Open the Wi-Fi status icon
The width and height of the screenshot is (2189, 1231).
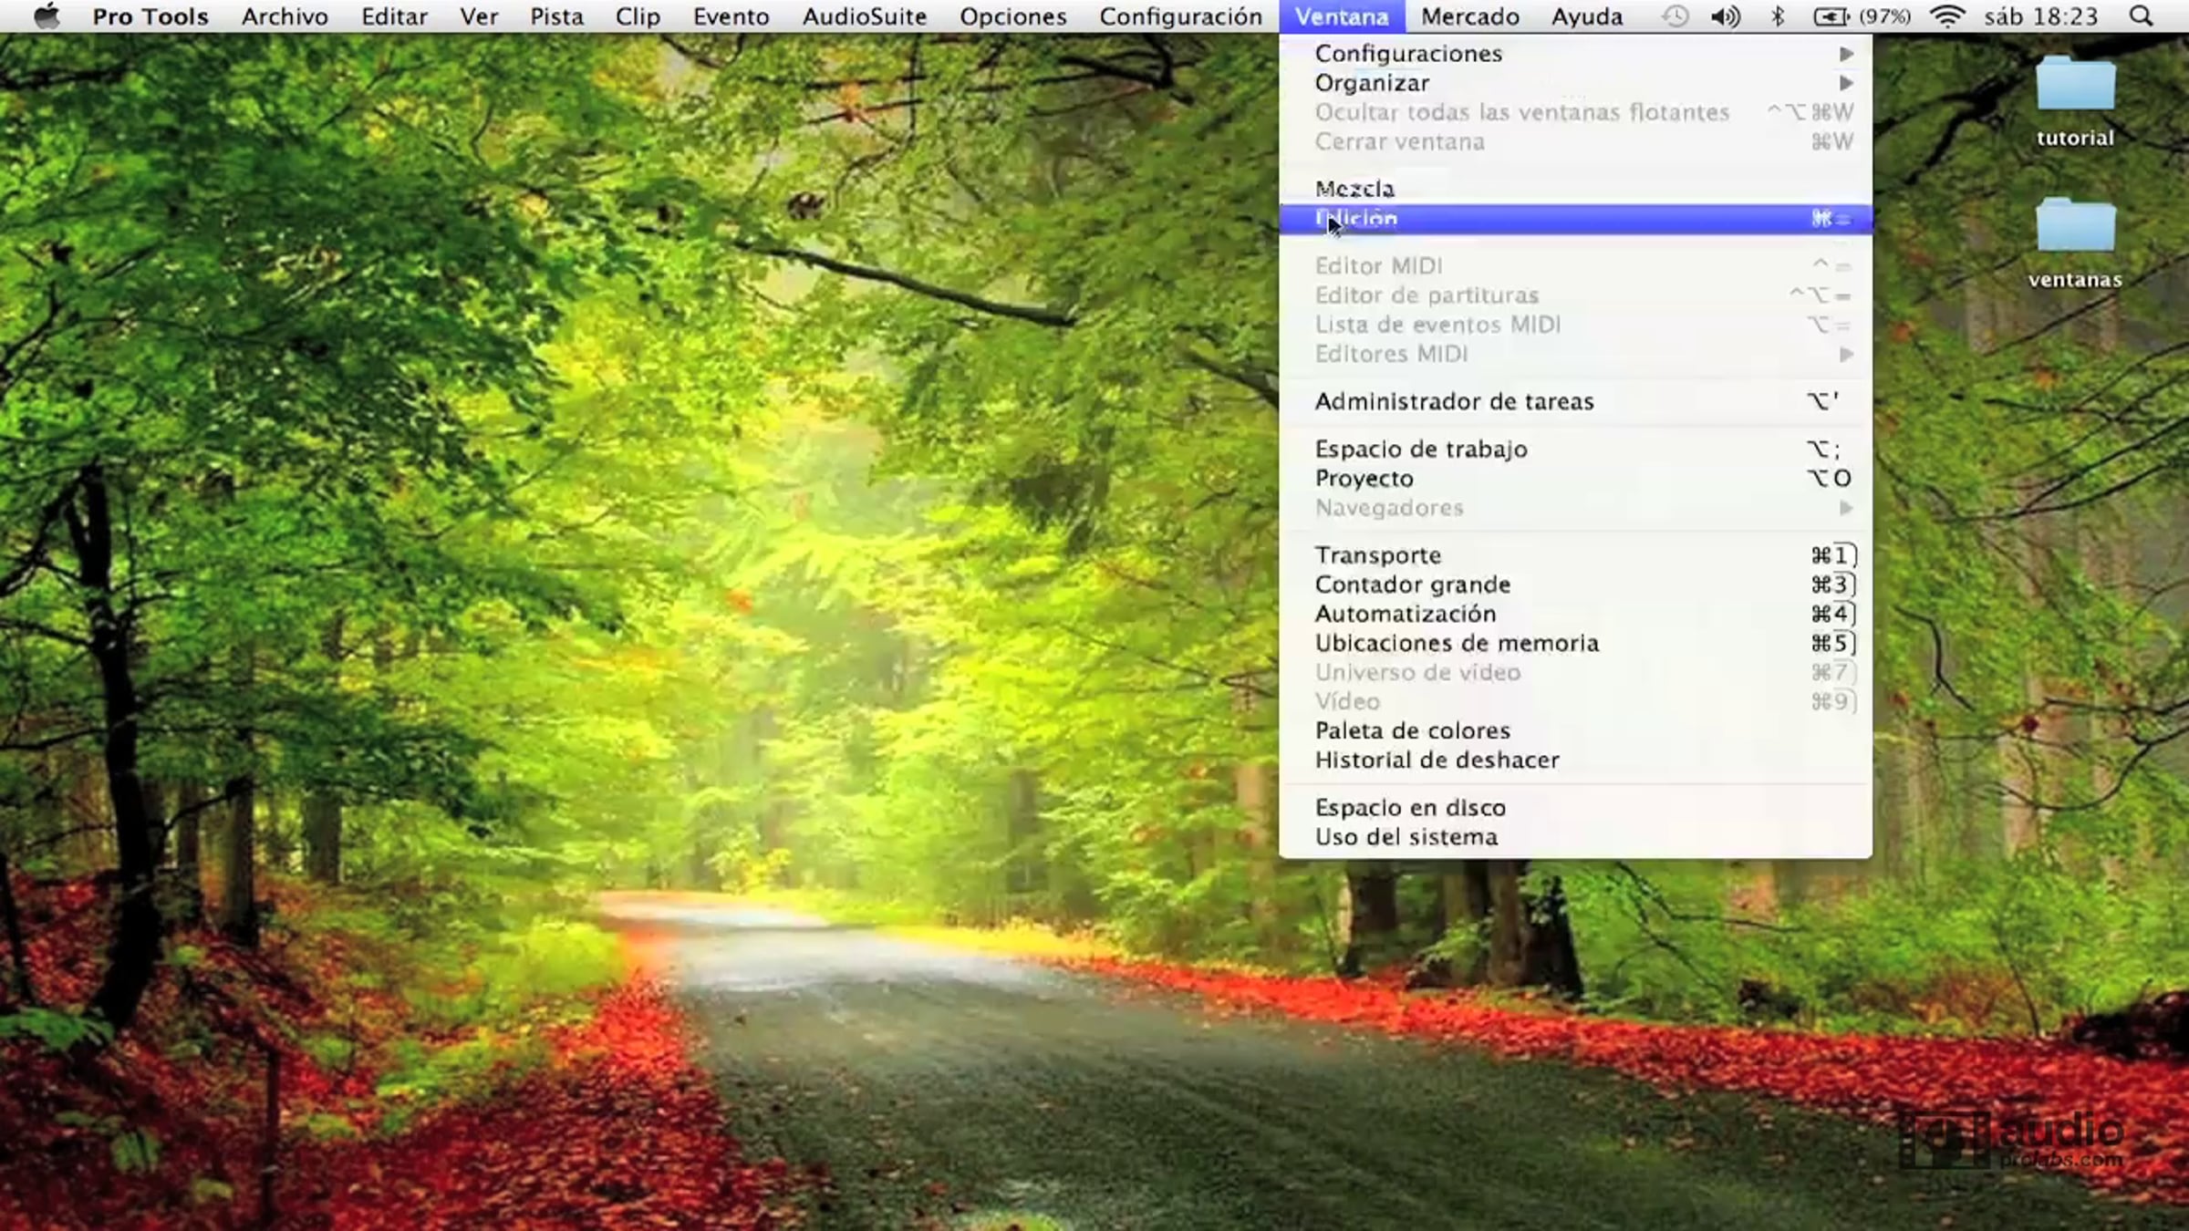point(1947,16)
